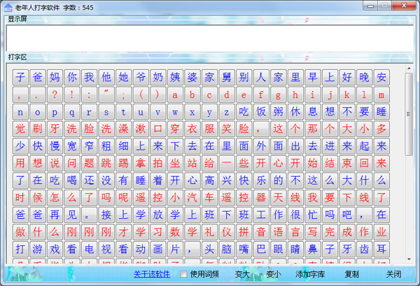The image size is (420, 286).
Task: Tap the 妈 character key
Action: (55, 78)
